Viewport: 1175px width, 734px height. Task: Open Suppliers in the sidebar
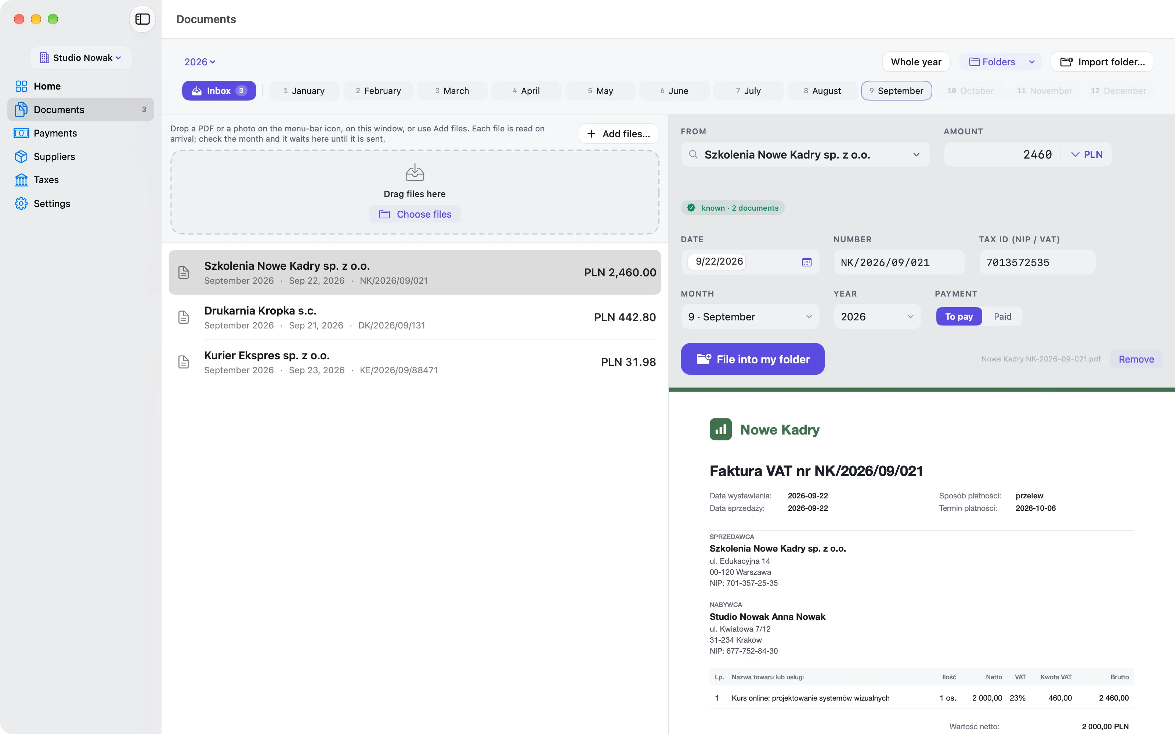81,156
